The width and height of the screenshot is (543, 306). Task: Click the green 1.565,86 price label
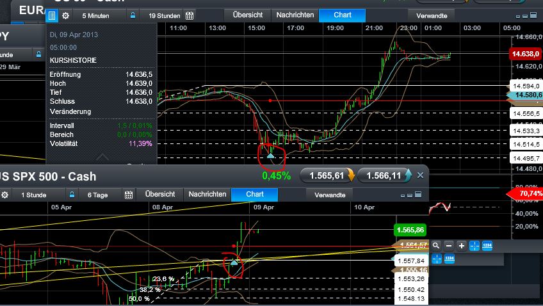pos(410,230)
